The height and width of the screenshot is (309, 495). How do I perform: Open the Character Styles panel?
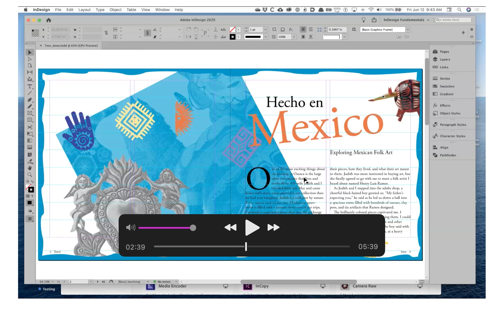[x=452, y=136]
